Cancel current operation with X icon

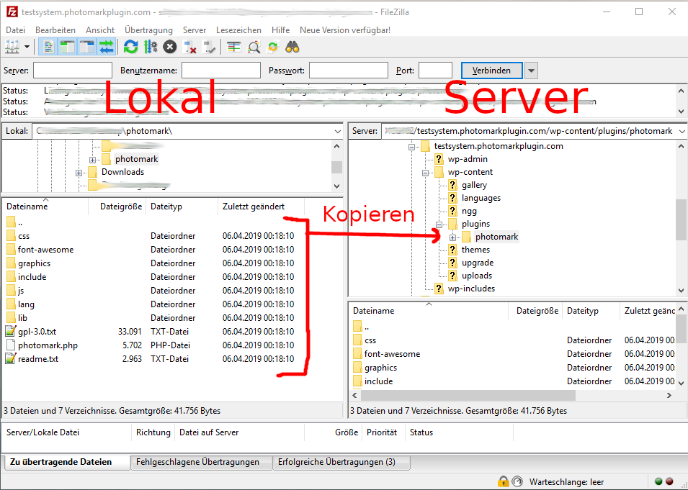169,47
